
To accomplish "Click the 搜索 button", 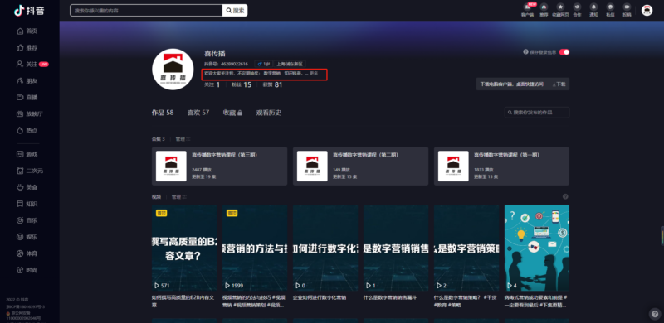I will 235,11.
